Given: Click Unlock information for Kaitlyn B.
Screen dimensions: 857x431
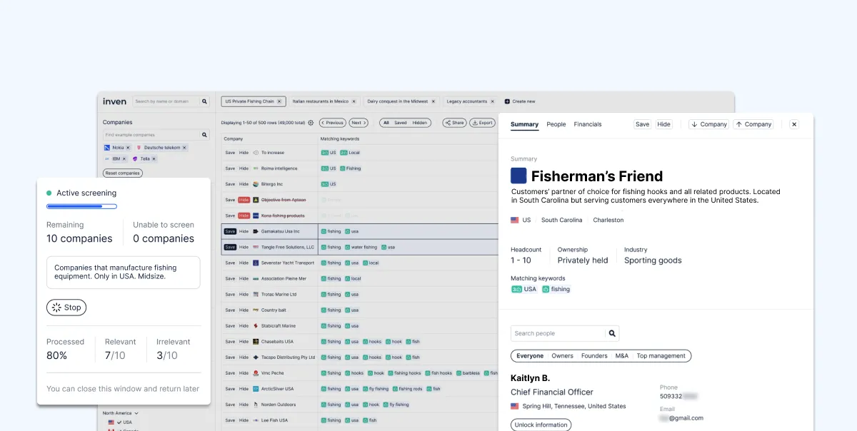Looking at the screenshot, I should [x=541, y=425].
